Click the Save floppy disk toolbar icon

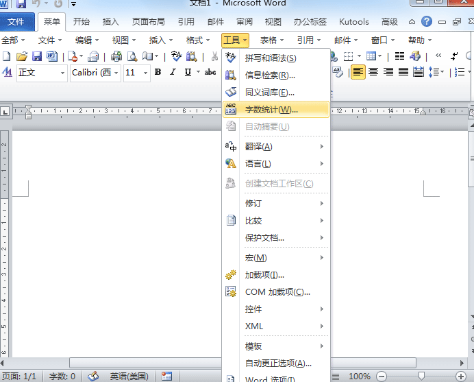[37, 56]
